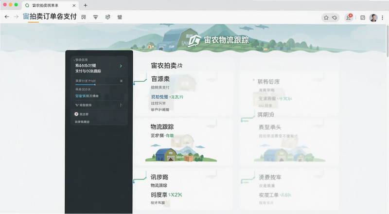Viewport: 389px width, 214px height.
Task: Click the V-shaped icon row in the dark panel
Action: pyautogui.click(x=99, y=105)
